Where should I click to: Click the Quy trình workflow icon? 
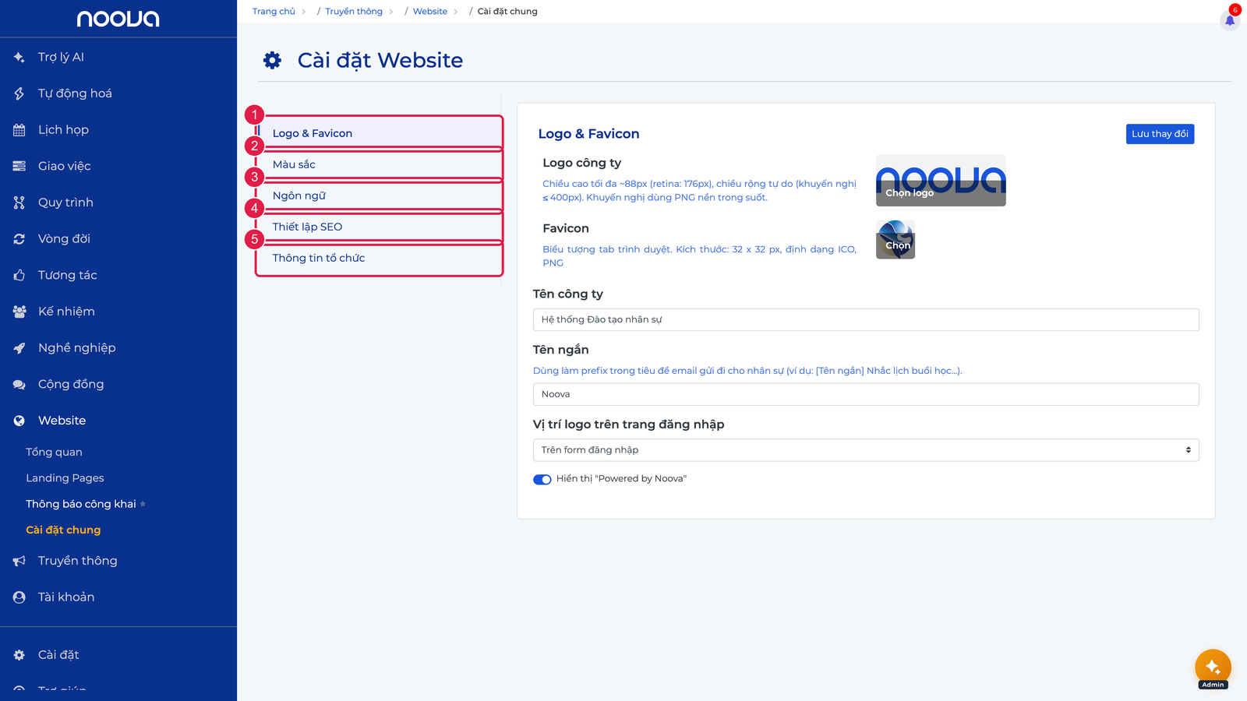(19, 203)
